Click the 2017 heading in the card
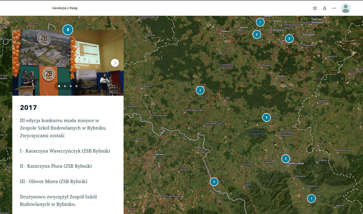Image resolution: width=363 pixels, height=214 pixels. click(28, 108)
